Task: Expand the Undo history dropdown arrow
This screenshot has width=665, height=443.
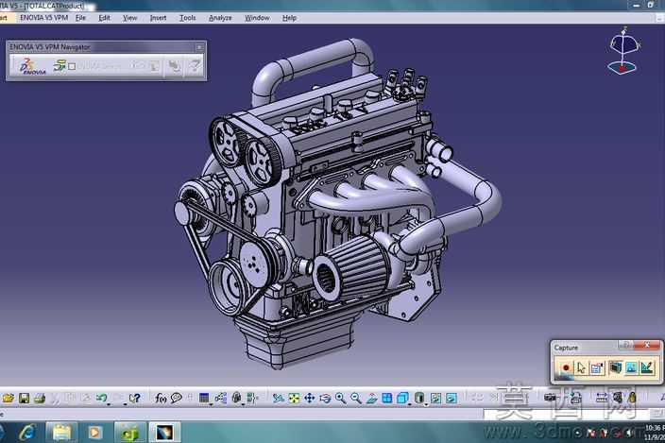Action: 109,404
